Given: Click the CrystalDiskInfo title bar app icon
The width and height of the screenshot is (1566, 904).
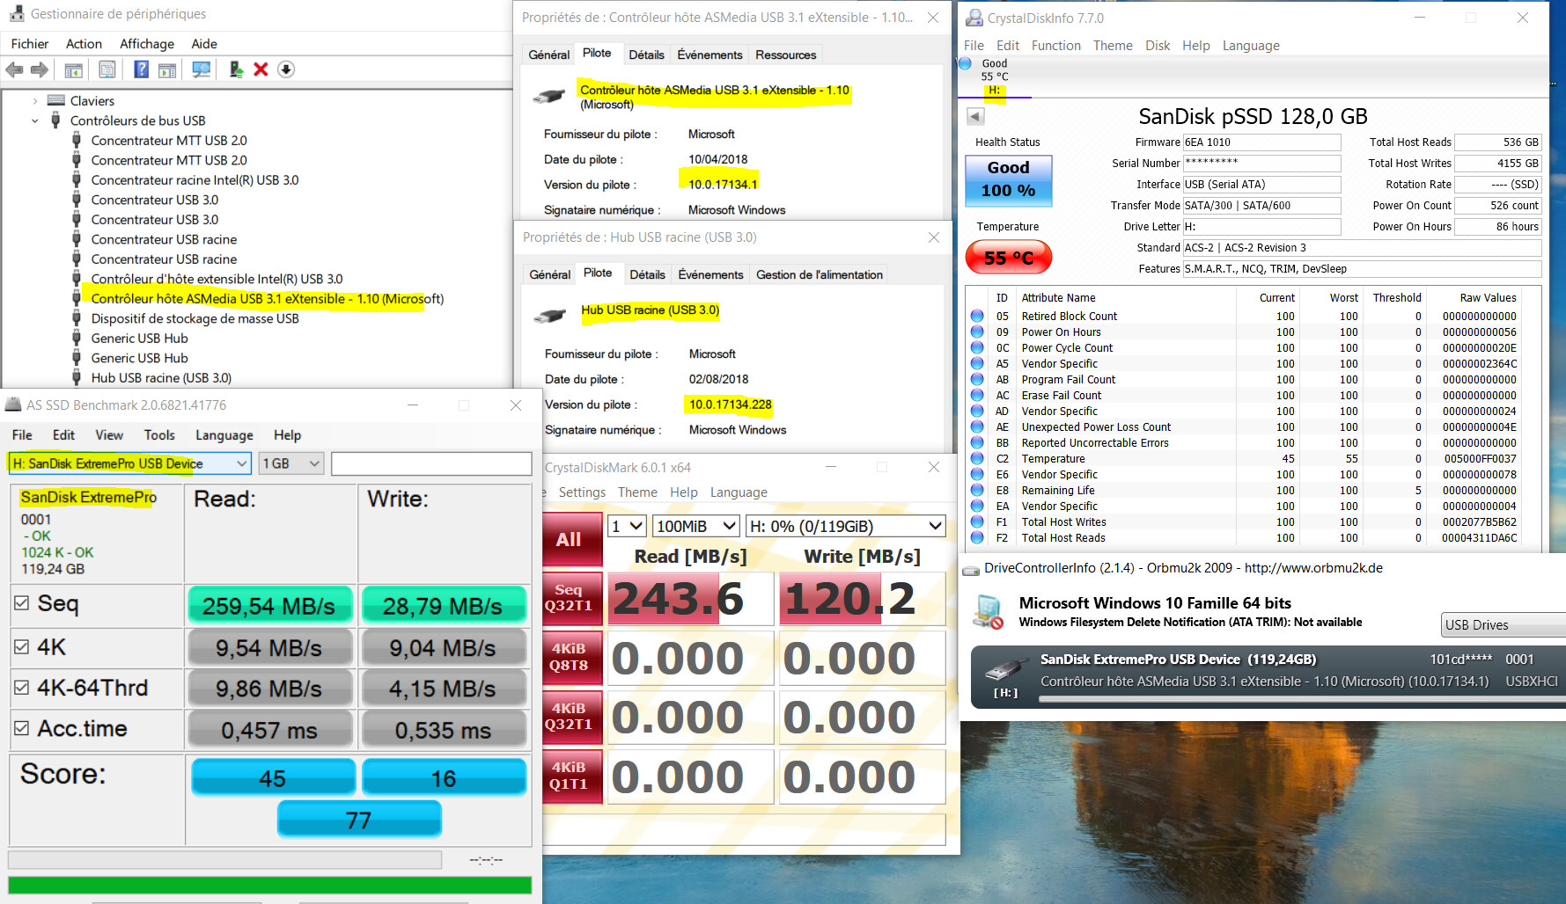Looking at the screenshot, I should click(974, 18).
